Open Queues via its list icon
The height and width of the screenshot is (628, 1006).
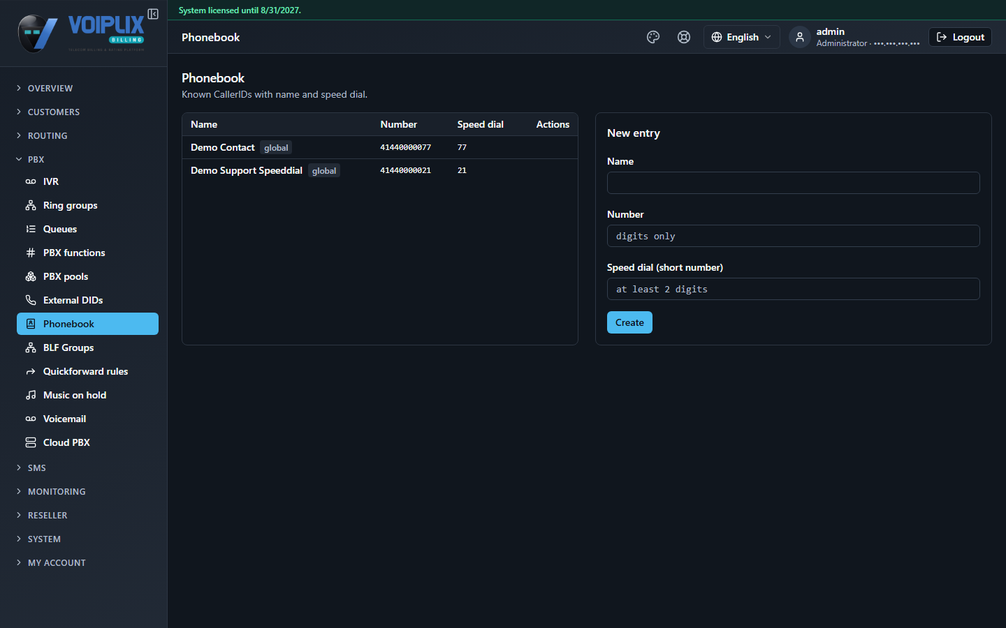tap(31, 229)
